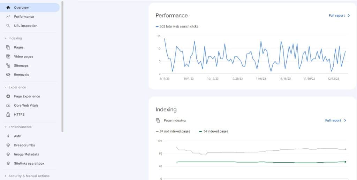
Task: Collapse the Enhancements section
Action: click(x=5, y=127)
